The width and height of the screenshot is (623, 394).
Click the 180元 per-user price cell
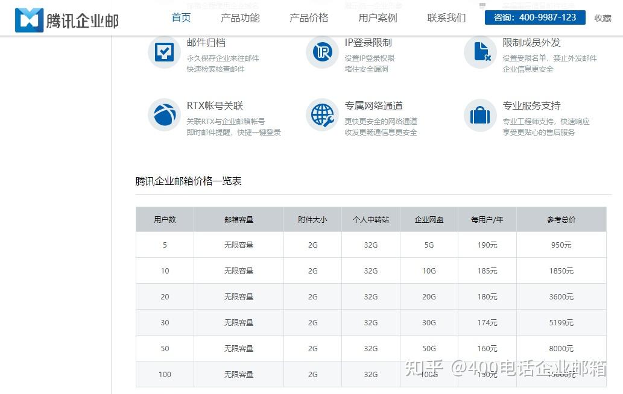click(487, 296)
